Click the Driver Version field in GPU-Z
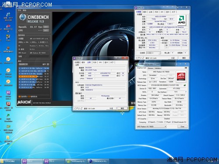 click(x=167, y=108)
